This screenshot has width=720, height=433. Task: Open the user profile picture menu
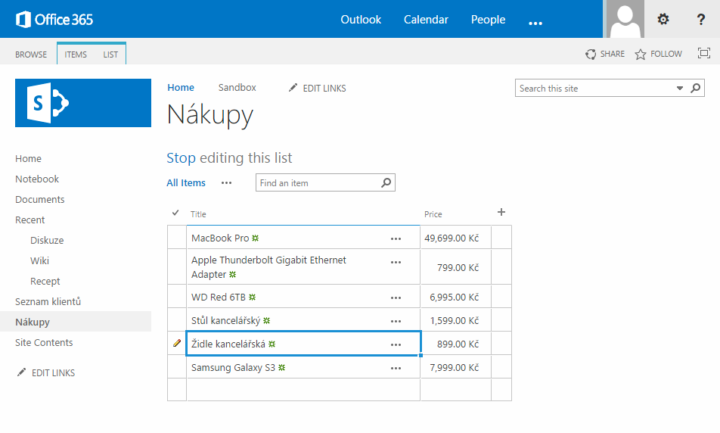point(625,19)
